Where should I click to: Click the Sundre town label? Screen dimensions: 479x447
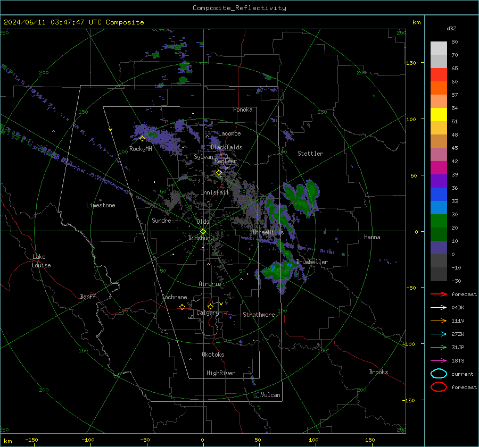click(161, 221)
